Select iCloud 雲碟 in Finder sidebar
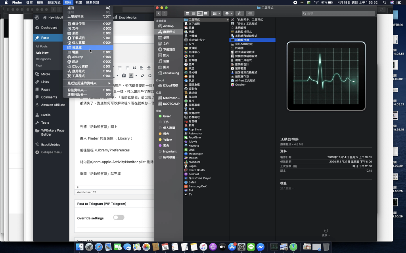Image resolution: width=406 pixels, height=253 pixels. click(168, 85)
